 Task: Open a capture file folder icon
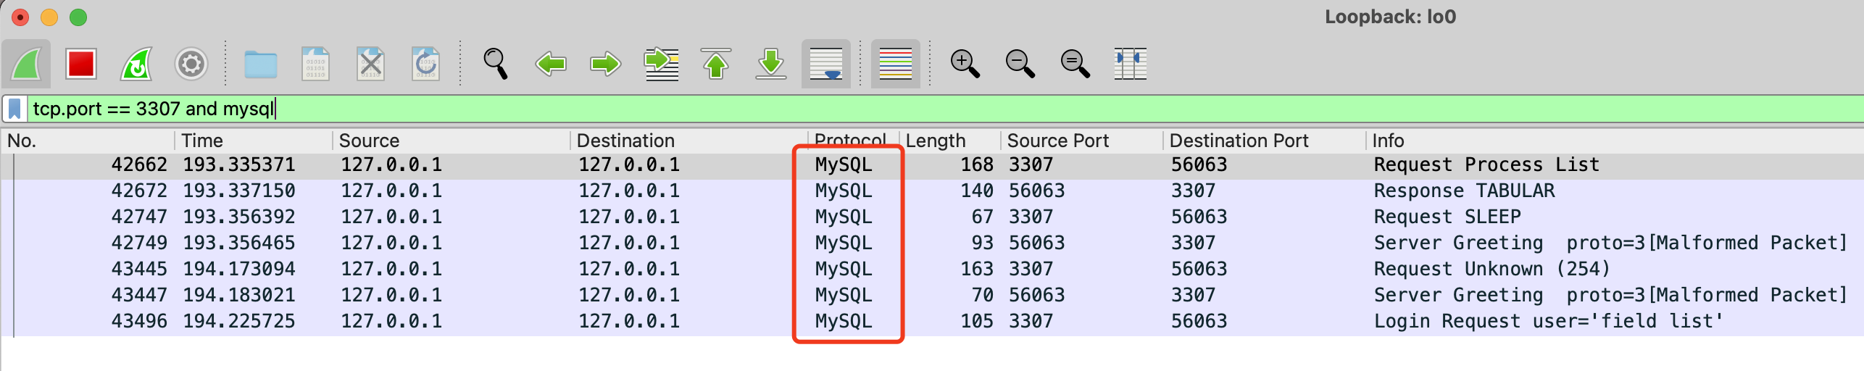click(x=260, y=64)
